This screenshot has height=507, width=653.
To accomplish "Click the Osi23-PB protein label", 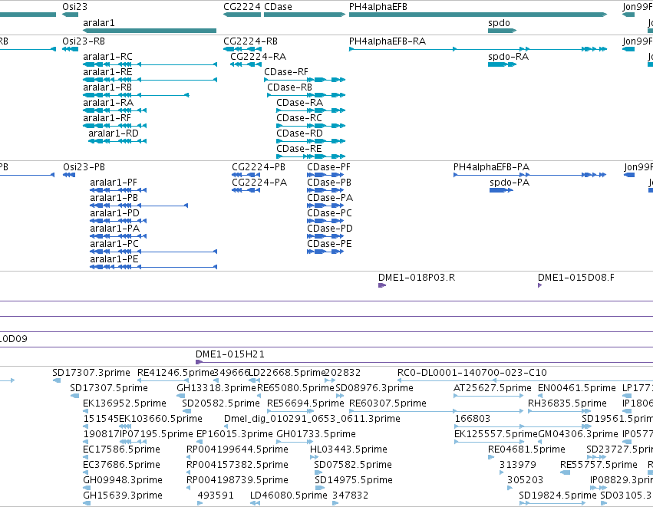I will click(x=84, y=167).
